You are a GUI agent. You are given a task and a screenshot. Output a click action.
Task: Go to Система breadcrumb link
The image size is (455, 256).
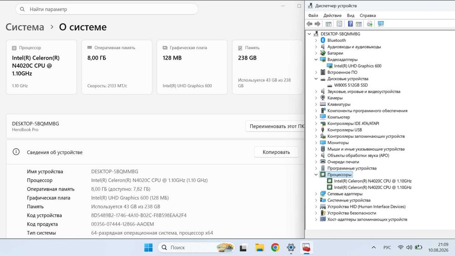[25, 27]
